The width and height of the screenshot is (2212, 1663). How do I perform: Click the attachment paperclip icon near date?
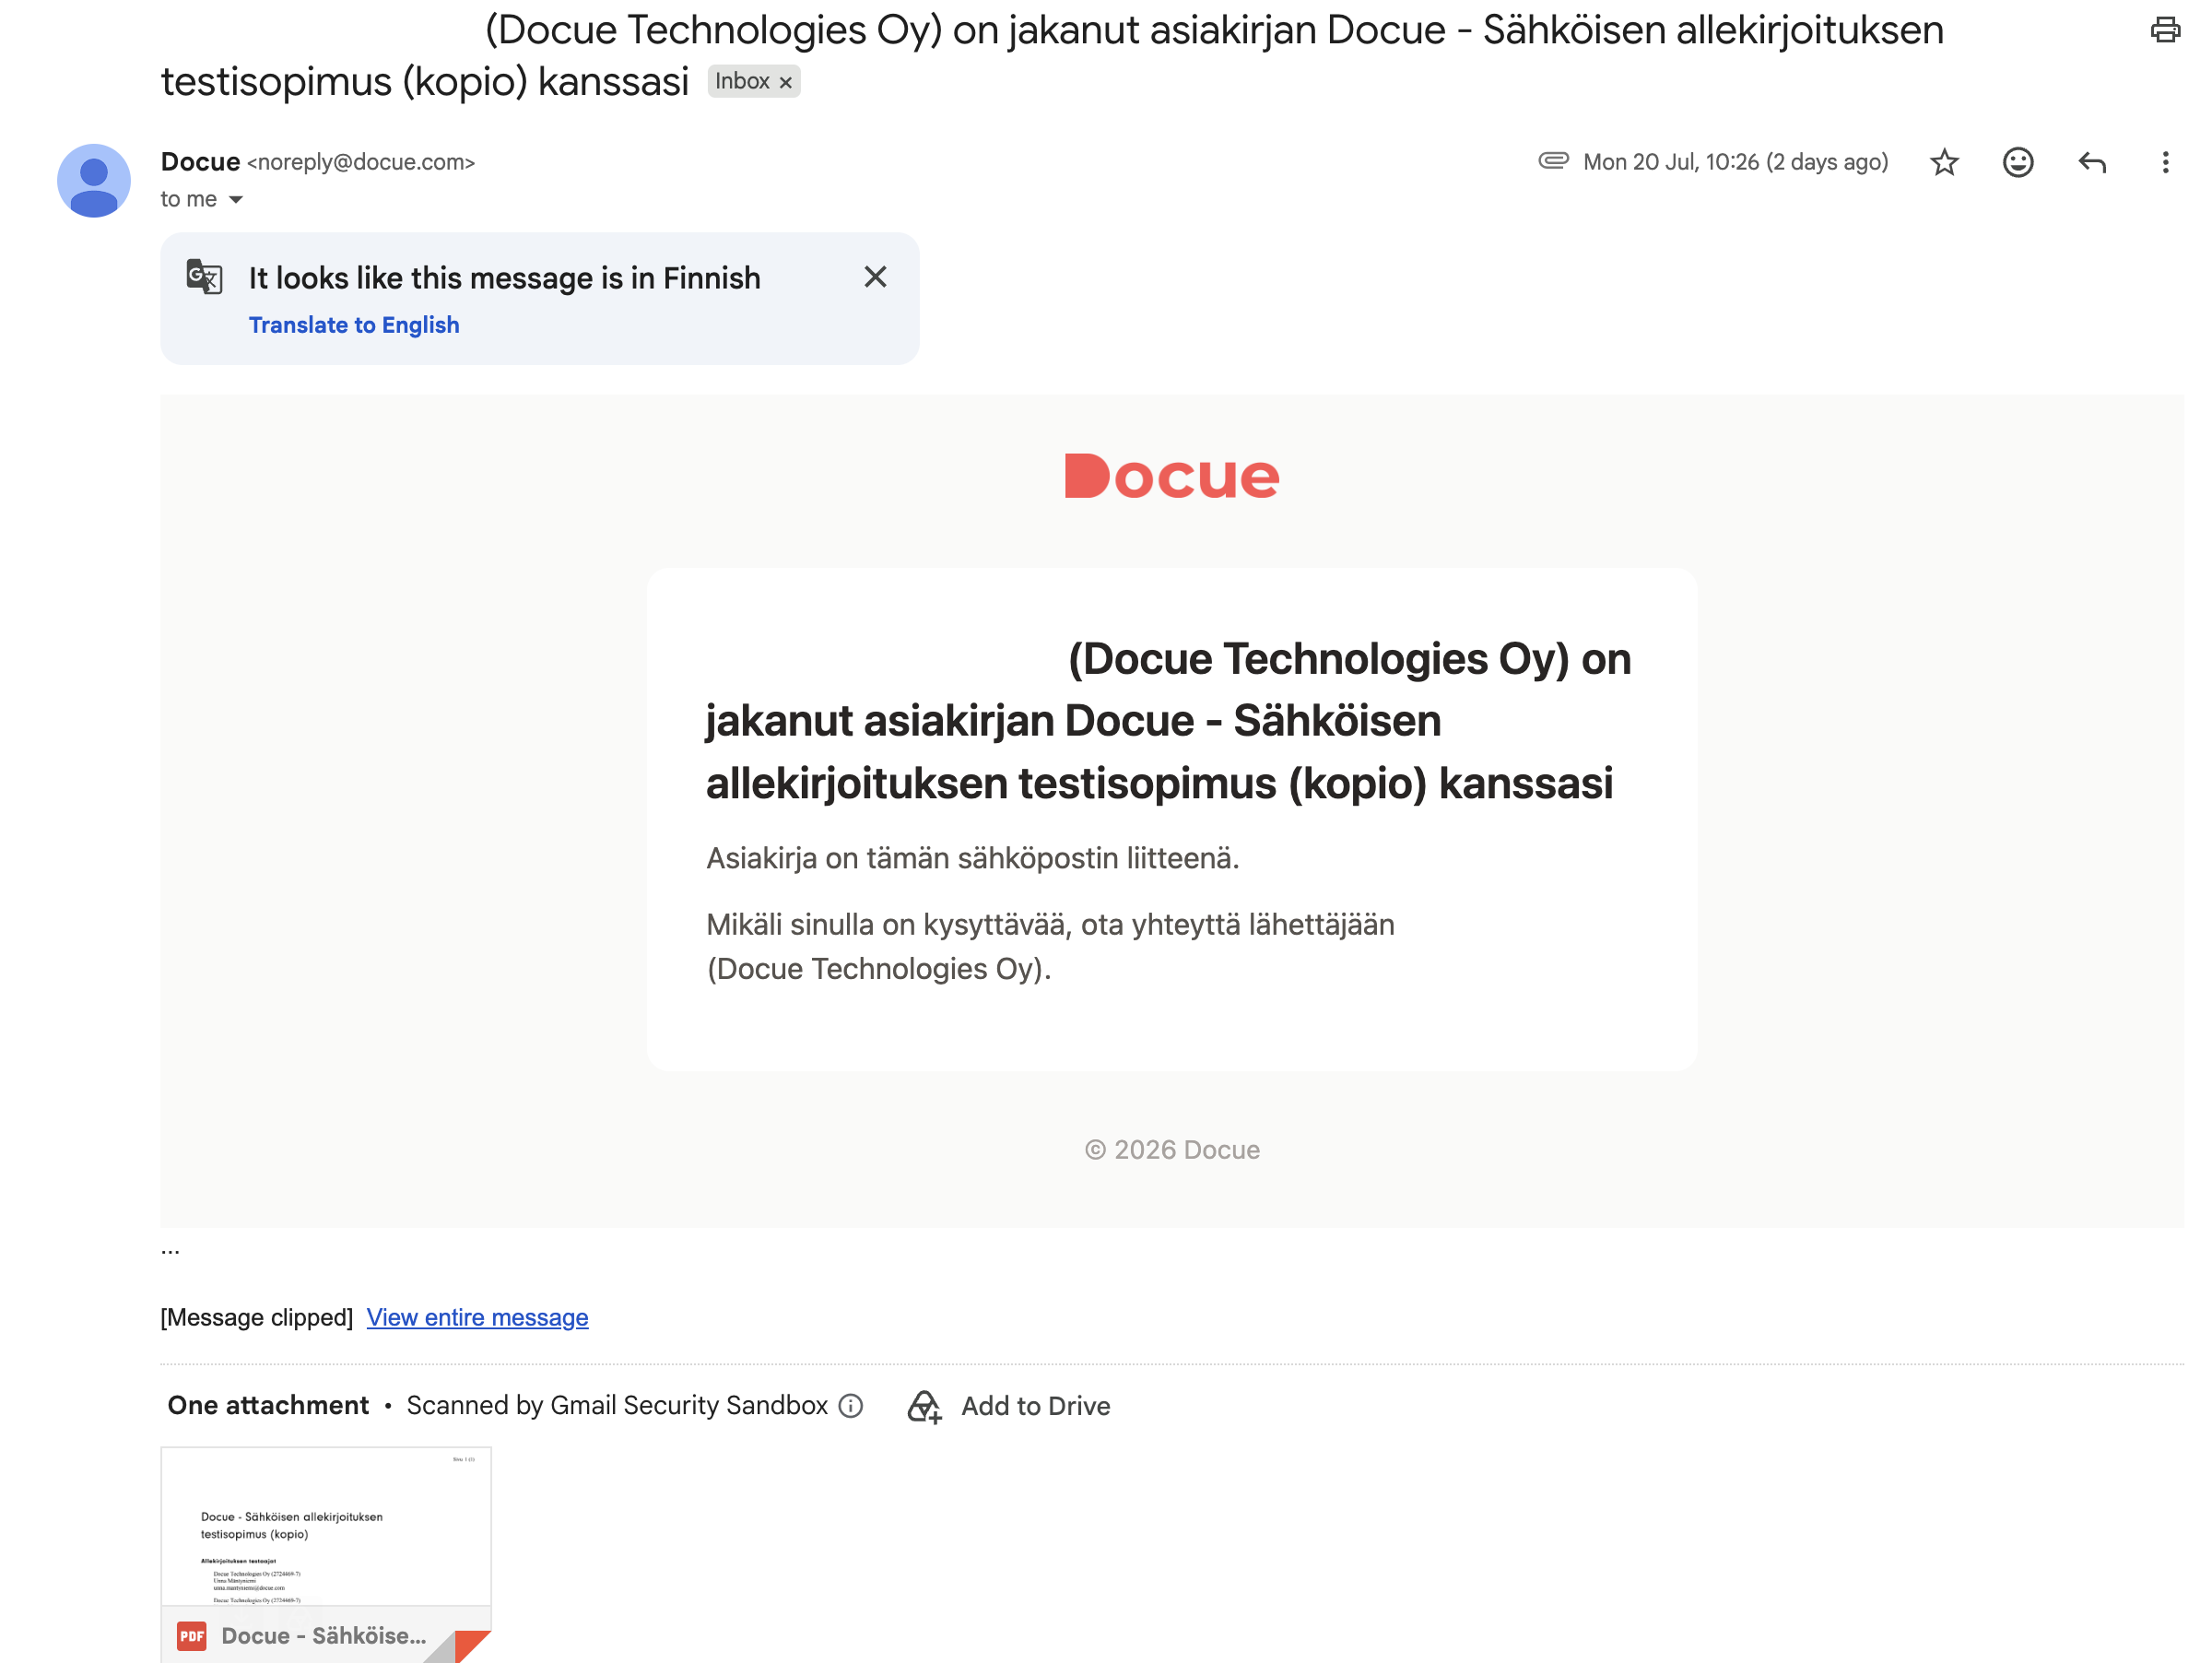pyautogui.click(x=1553, y=160)
